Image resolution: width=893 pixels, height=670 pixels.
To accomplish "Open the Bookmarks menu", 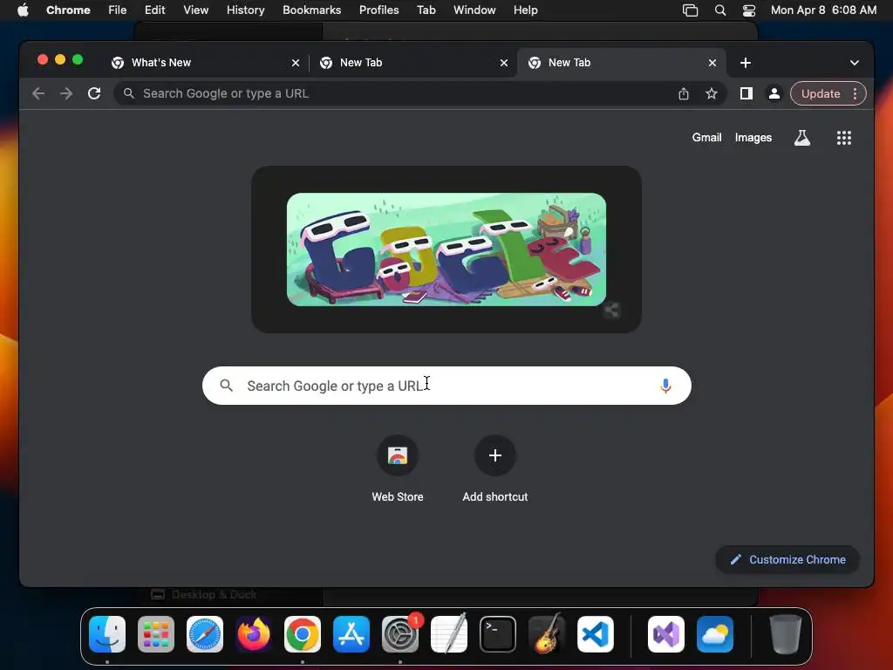I will (311, 10).
